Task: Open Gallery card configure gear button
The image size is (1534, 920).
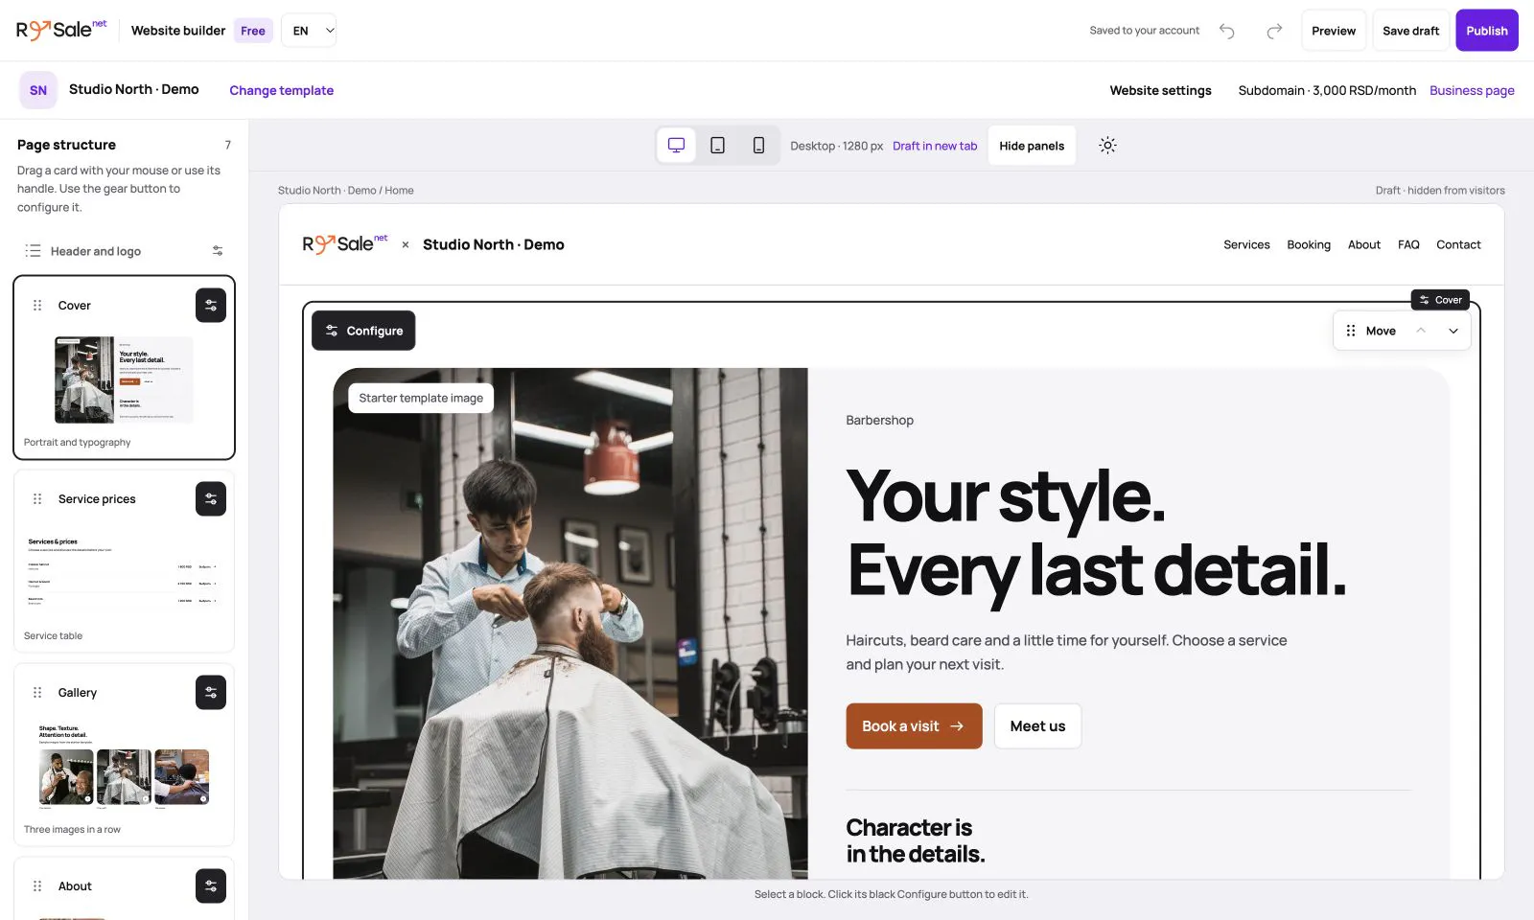Action: (211, 693)
